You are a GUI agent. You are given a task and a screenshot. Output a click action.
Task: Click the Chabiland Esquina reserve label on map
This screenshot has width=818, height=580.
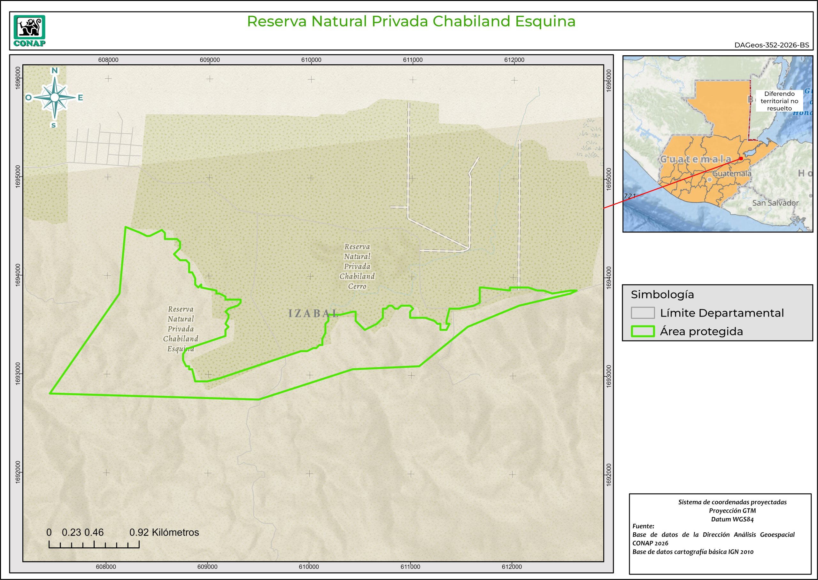181,329
